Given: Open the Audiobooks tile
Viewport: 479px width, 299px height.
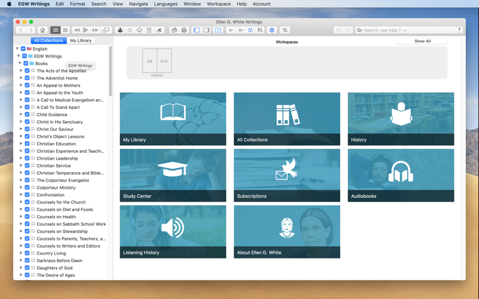Looking at the screenshot, I should pyautogui.click(x=401, y=175).
